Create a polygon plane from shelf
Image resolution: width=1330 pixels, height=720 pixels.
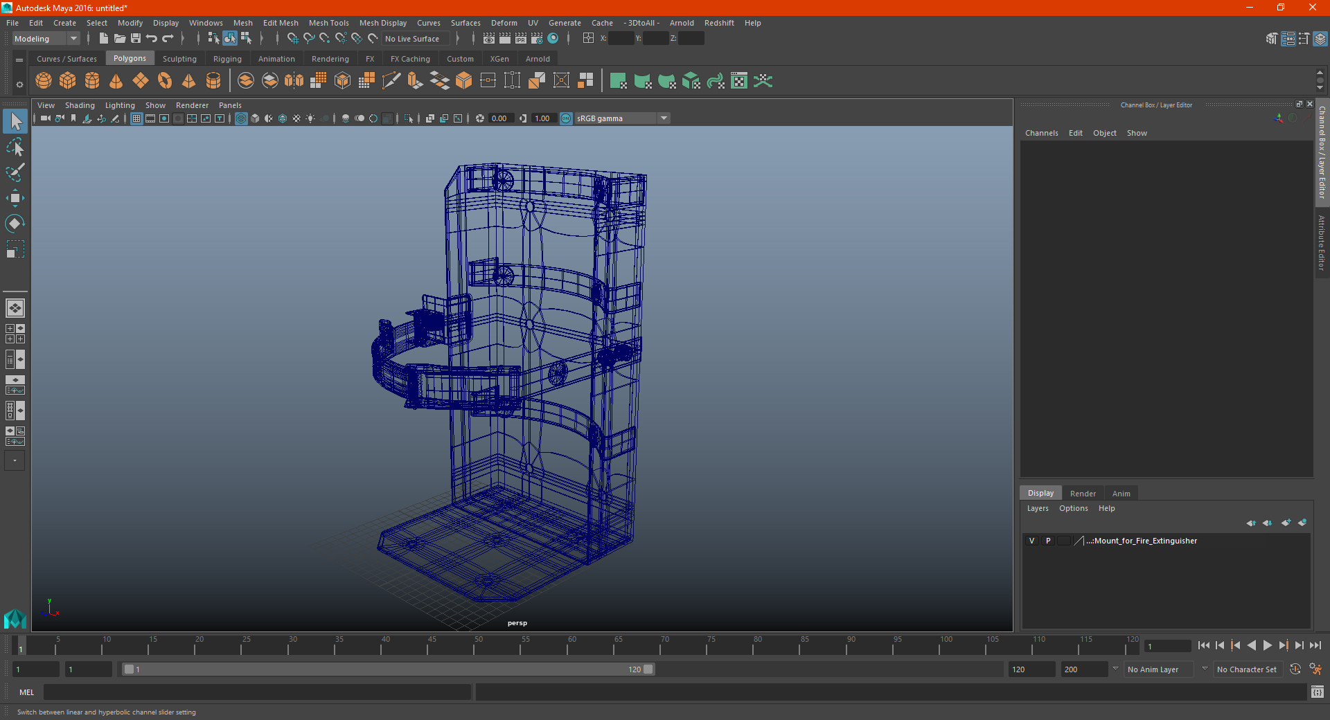(x=141, y=81)
